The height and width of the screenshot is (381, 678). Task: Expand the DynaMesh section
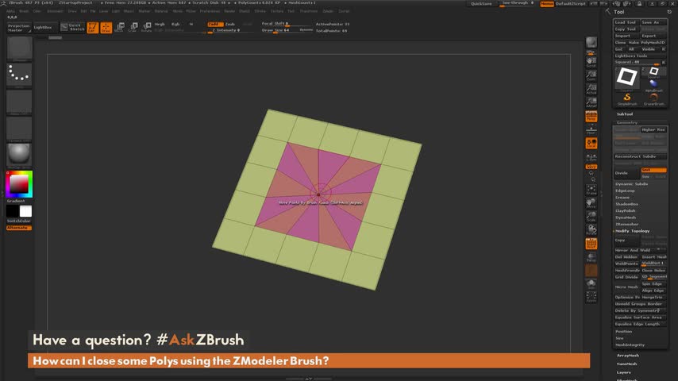626,217
